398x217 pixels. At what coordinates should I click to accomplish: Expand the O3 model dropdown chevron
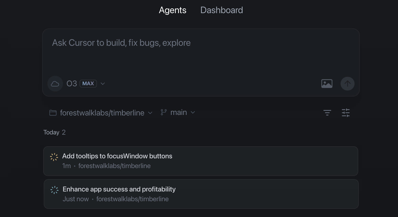[103, 84]
